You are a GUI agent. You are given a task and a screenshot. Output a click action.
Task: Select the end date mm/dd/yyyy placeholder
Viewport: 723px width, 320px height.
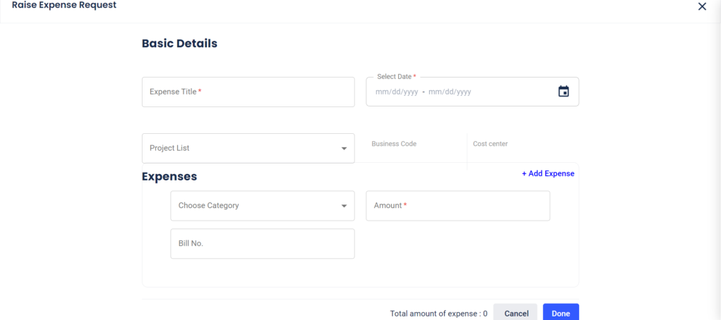[x=450, y=92]
